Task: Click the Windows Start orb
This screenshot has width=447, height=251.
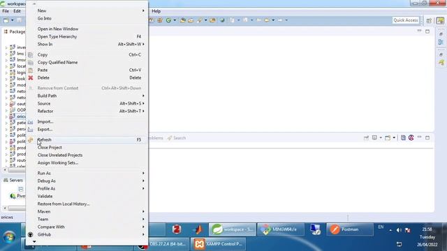Action: 9,237
